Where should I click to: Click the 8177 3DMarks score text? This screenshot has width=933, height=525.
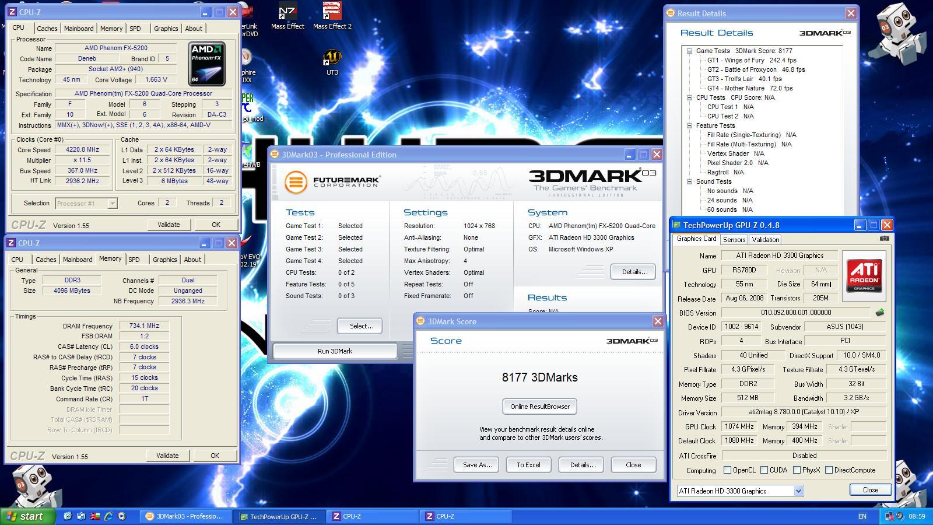(x=540, y=377)
